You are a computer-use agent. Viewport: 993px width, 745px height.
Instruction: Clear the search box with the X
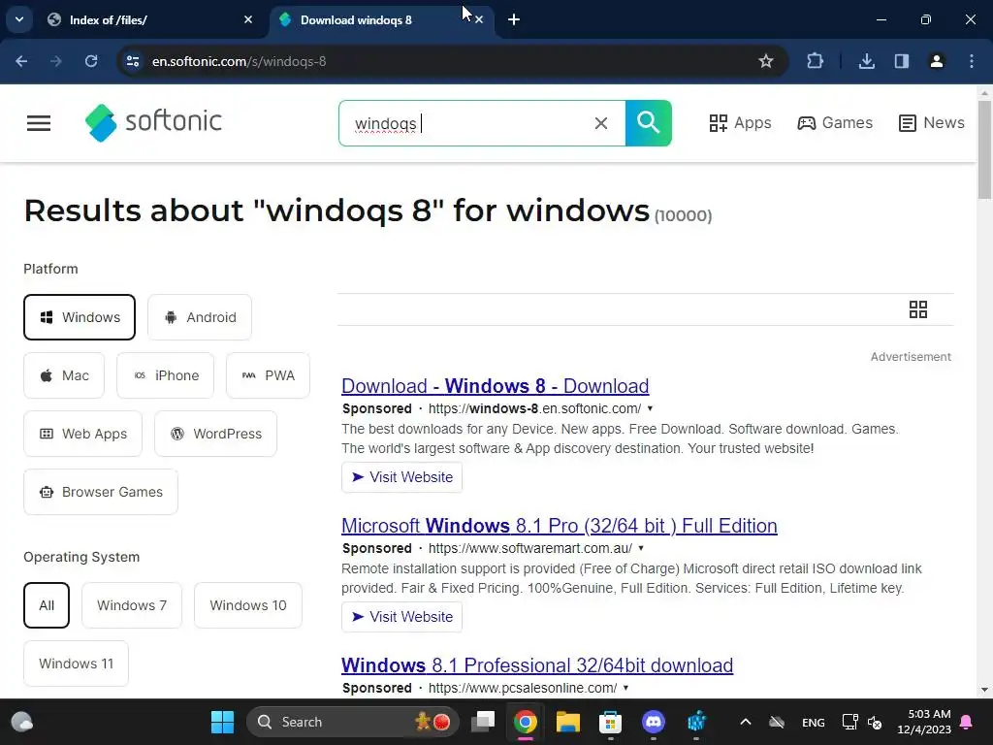click(x=601, y=123)
